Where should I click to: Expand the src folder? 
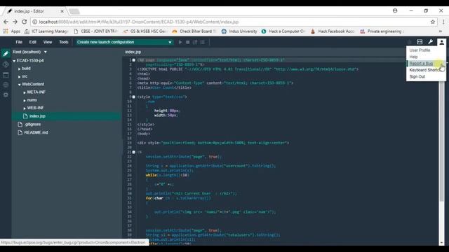(x=19, y=77)
